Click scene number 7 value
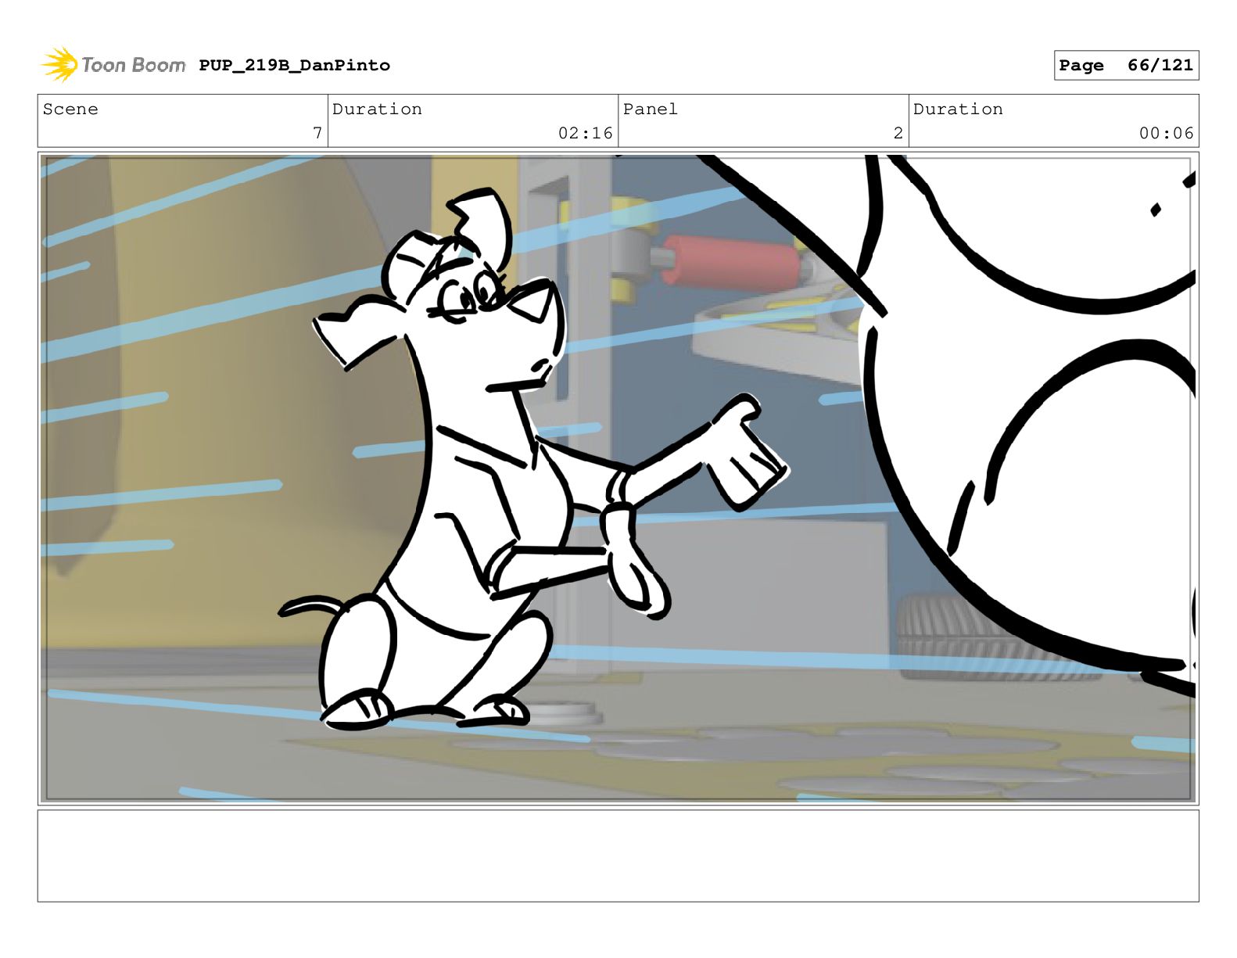The height and width of the screenshot is (958, 1237). pyautogui.click(x=317, y=133)
